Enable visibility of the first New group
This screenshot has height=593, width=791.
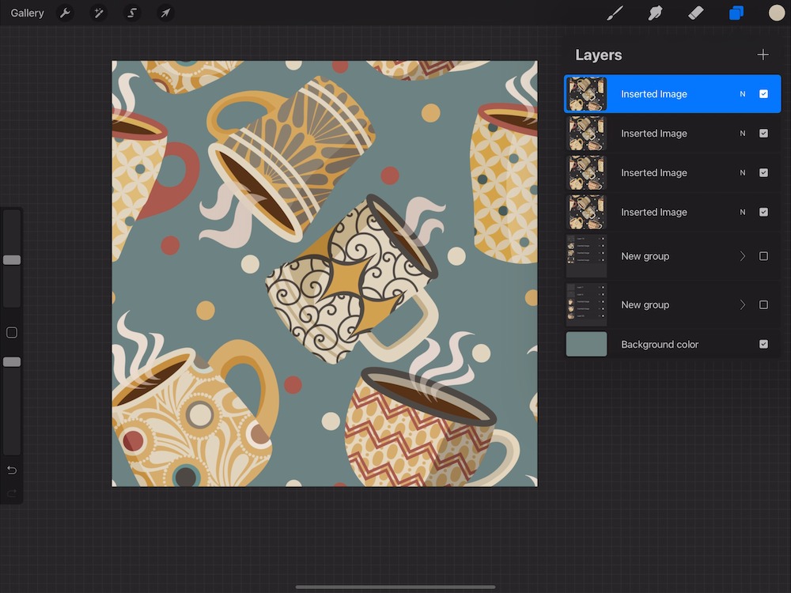click(x=763, y=256)
